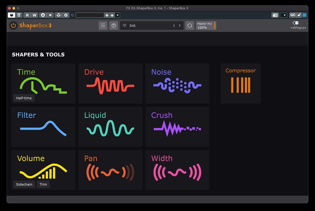Screen dimensions: 315x211
Task: Go to next ShaperBox preset chevron
Action: point(180,26)
